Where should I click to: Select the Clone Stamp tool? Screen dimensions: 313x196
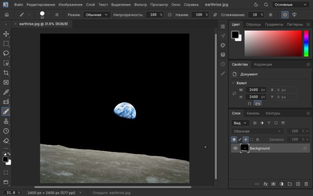point(6,121)
